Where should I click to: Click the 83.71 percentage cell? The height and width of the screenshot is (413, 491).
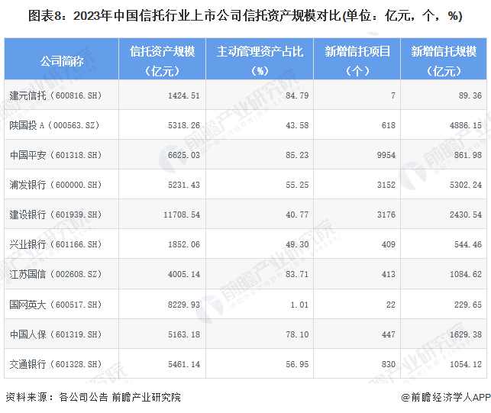[x=297, y=274]
